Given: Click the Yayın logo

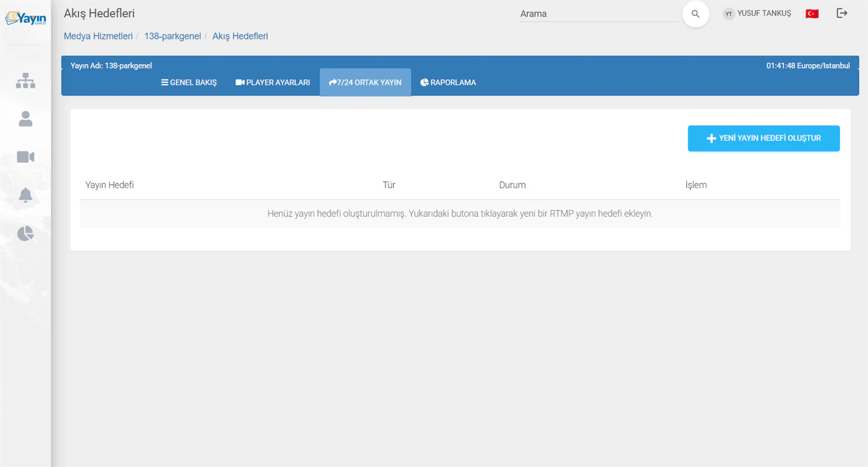Looking at the screenshot, I should click(26, 18).
